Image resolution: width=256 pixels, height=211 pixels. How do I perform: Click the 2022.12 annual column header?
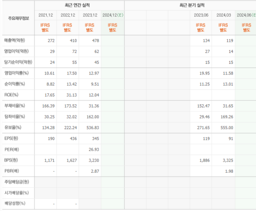pyautogui.click(x=68, y=15)
